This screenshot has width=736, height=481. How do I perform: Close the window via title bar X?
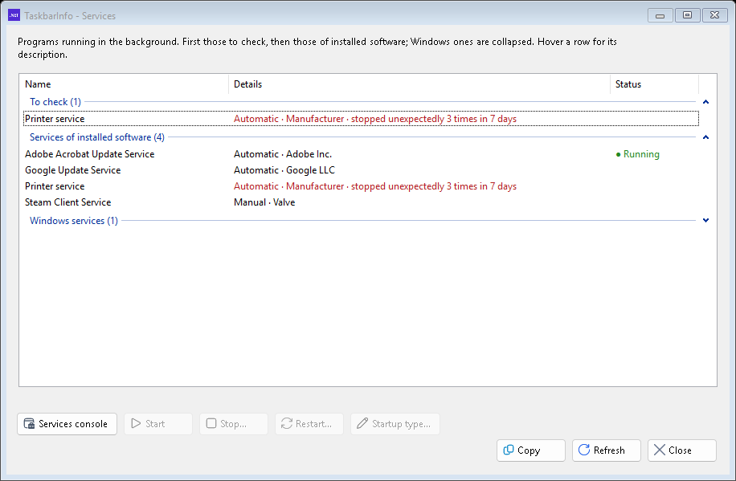[714, 15]
